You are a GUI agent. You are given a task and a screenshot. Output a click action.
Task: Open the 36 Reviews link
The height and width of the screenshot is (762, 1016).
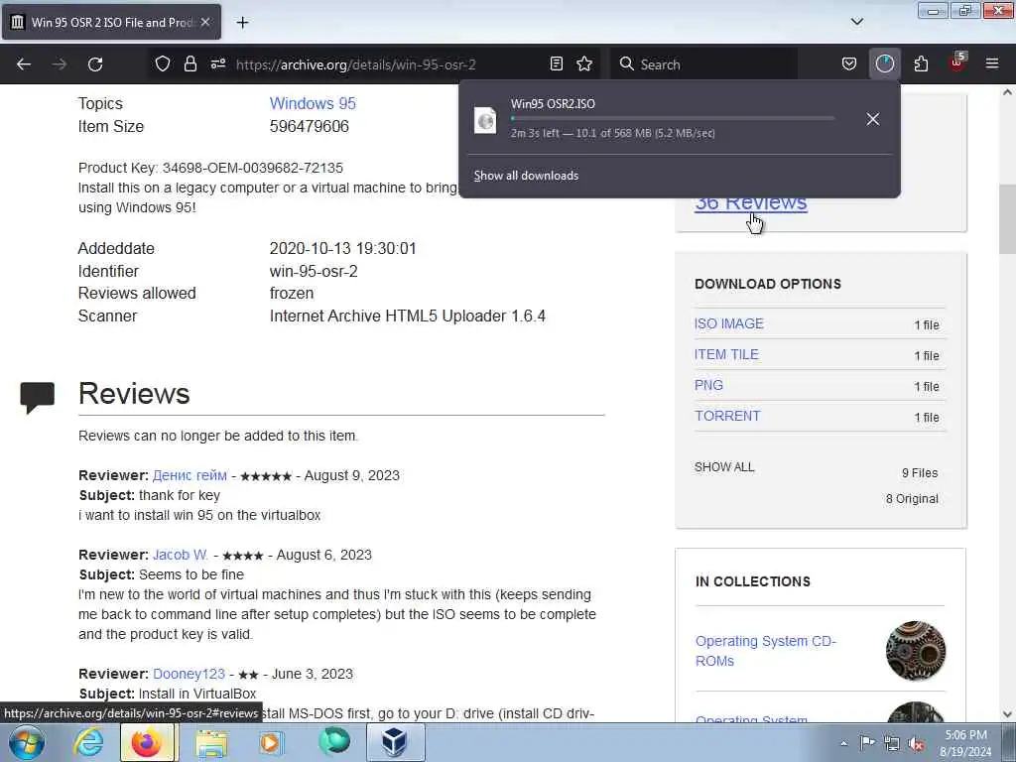(751, 203)
